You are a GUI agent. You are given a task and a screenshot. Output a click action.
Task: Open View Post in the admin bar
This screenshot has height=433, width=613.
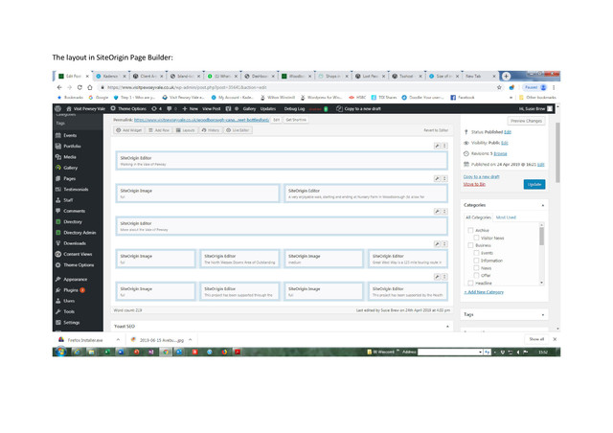pyautogui.click(x=212, y=109)
